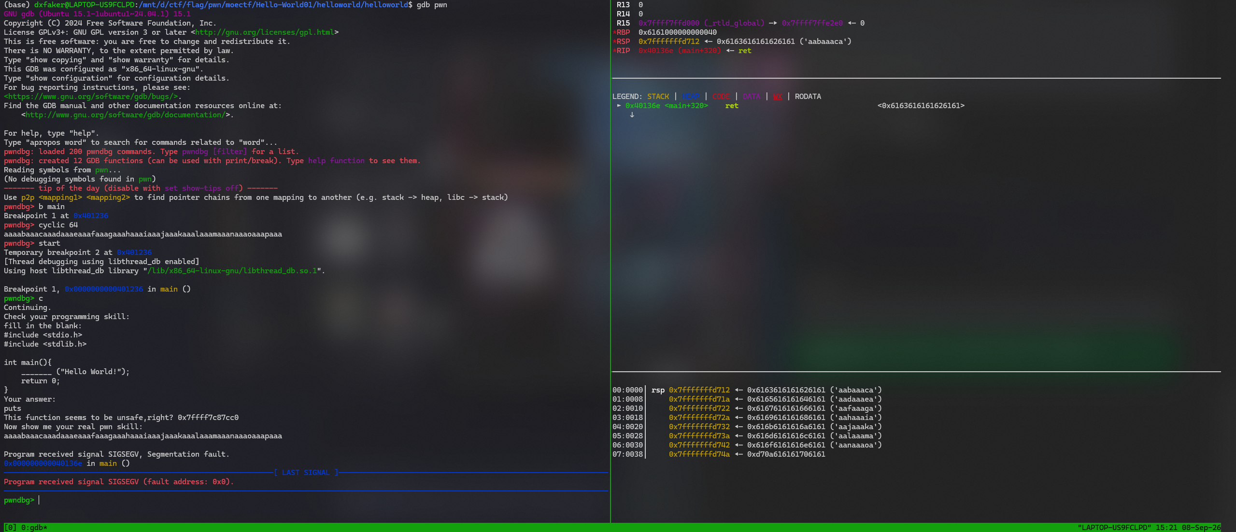Viewport: 1236px width, 532px height.
Task: Click the CODE legend label
Action: click(x=721, y=97)
